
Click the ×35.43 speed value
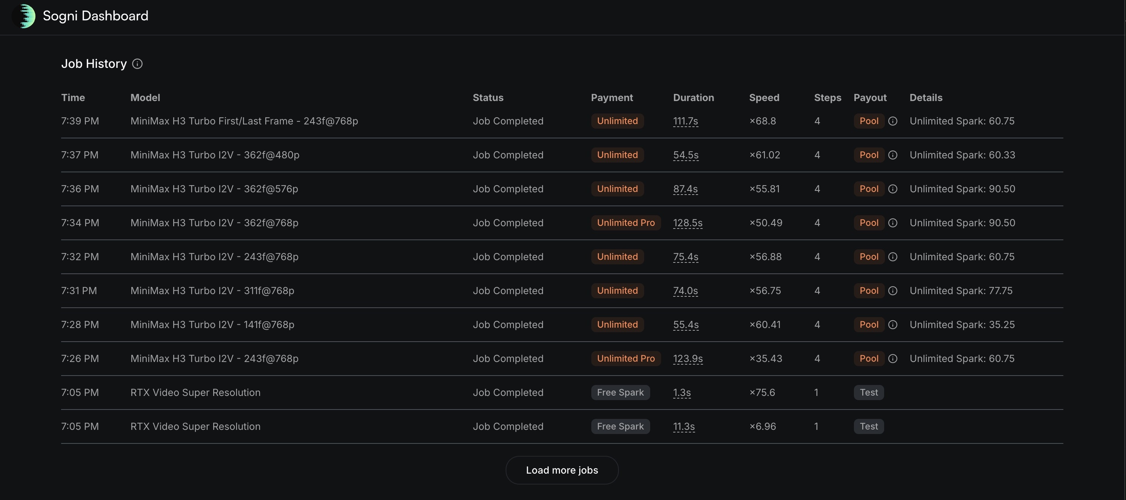(x=766, y=359)
